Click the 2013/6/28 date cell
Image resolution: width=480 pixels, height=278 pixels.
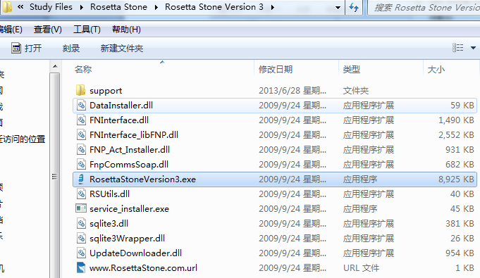[293, 90]
